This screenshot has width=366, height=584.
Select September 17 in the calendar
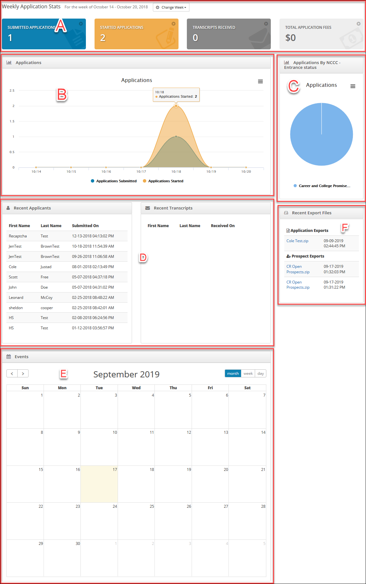(99, 484)
